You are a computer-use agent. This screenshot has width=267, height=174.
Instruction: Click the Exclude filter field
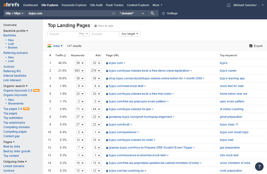coord(104,34)
